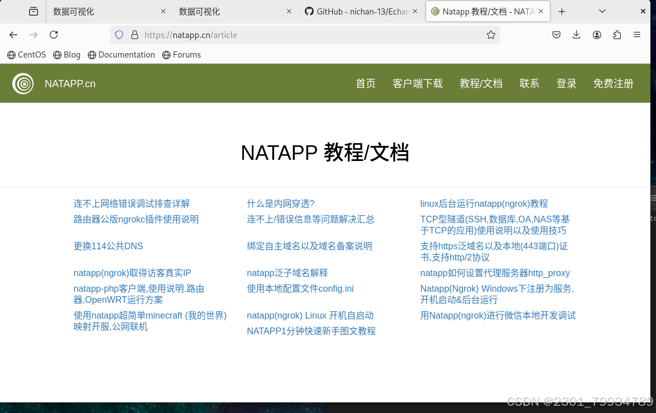
Task: Open the Blog bookmark
Action: pyautogui.click(x=67, y=55)
